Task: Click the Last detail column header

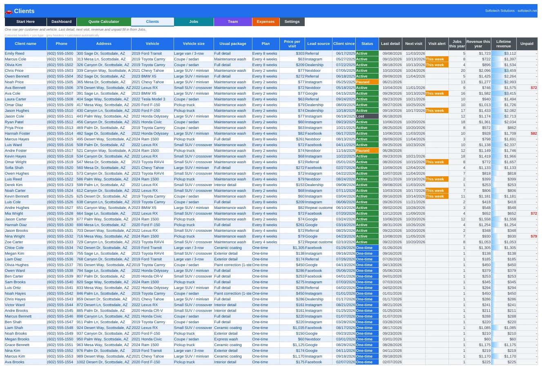Action: coord(390,44)
